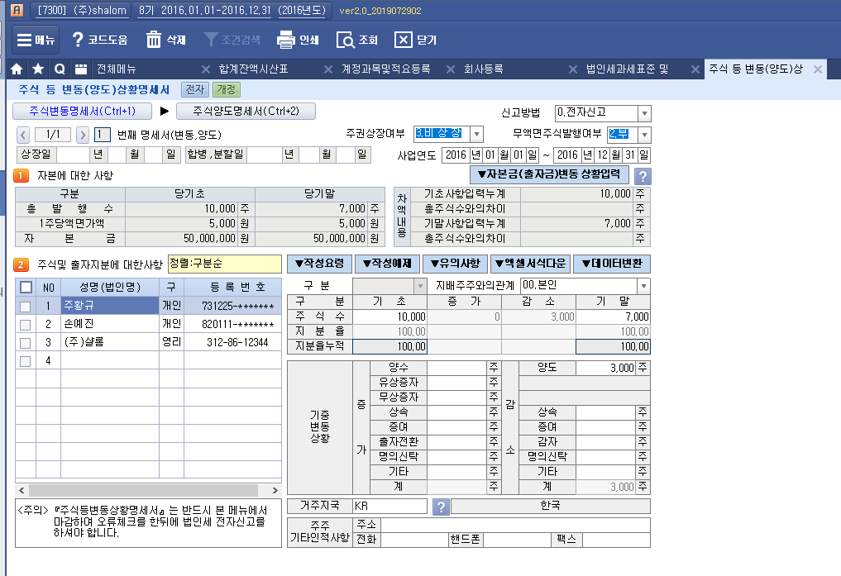
Task: Switch to the 합계잔액시산표 tab
Action: (253, 69)
